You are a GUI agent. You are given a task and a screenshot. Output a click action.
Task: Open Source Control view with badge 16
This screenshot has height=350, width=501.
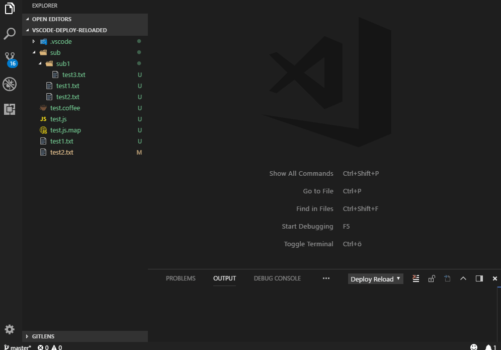coord(11,59)
